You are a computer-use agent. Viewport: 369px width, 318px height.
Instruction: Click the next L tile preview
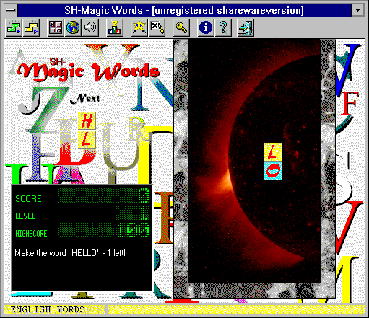[87, 139]
